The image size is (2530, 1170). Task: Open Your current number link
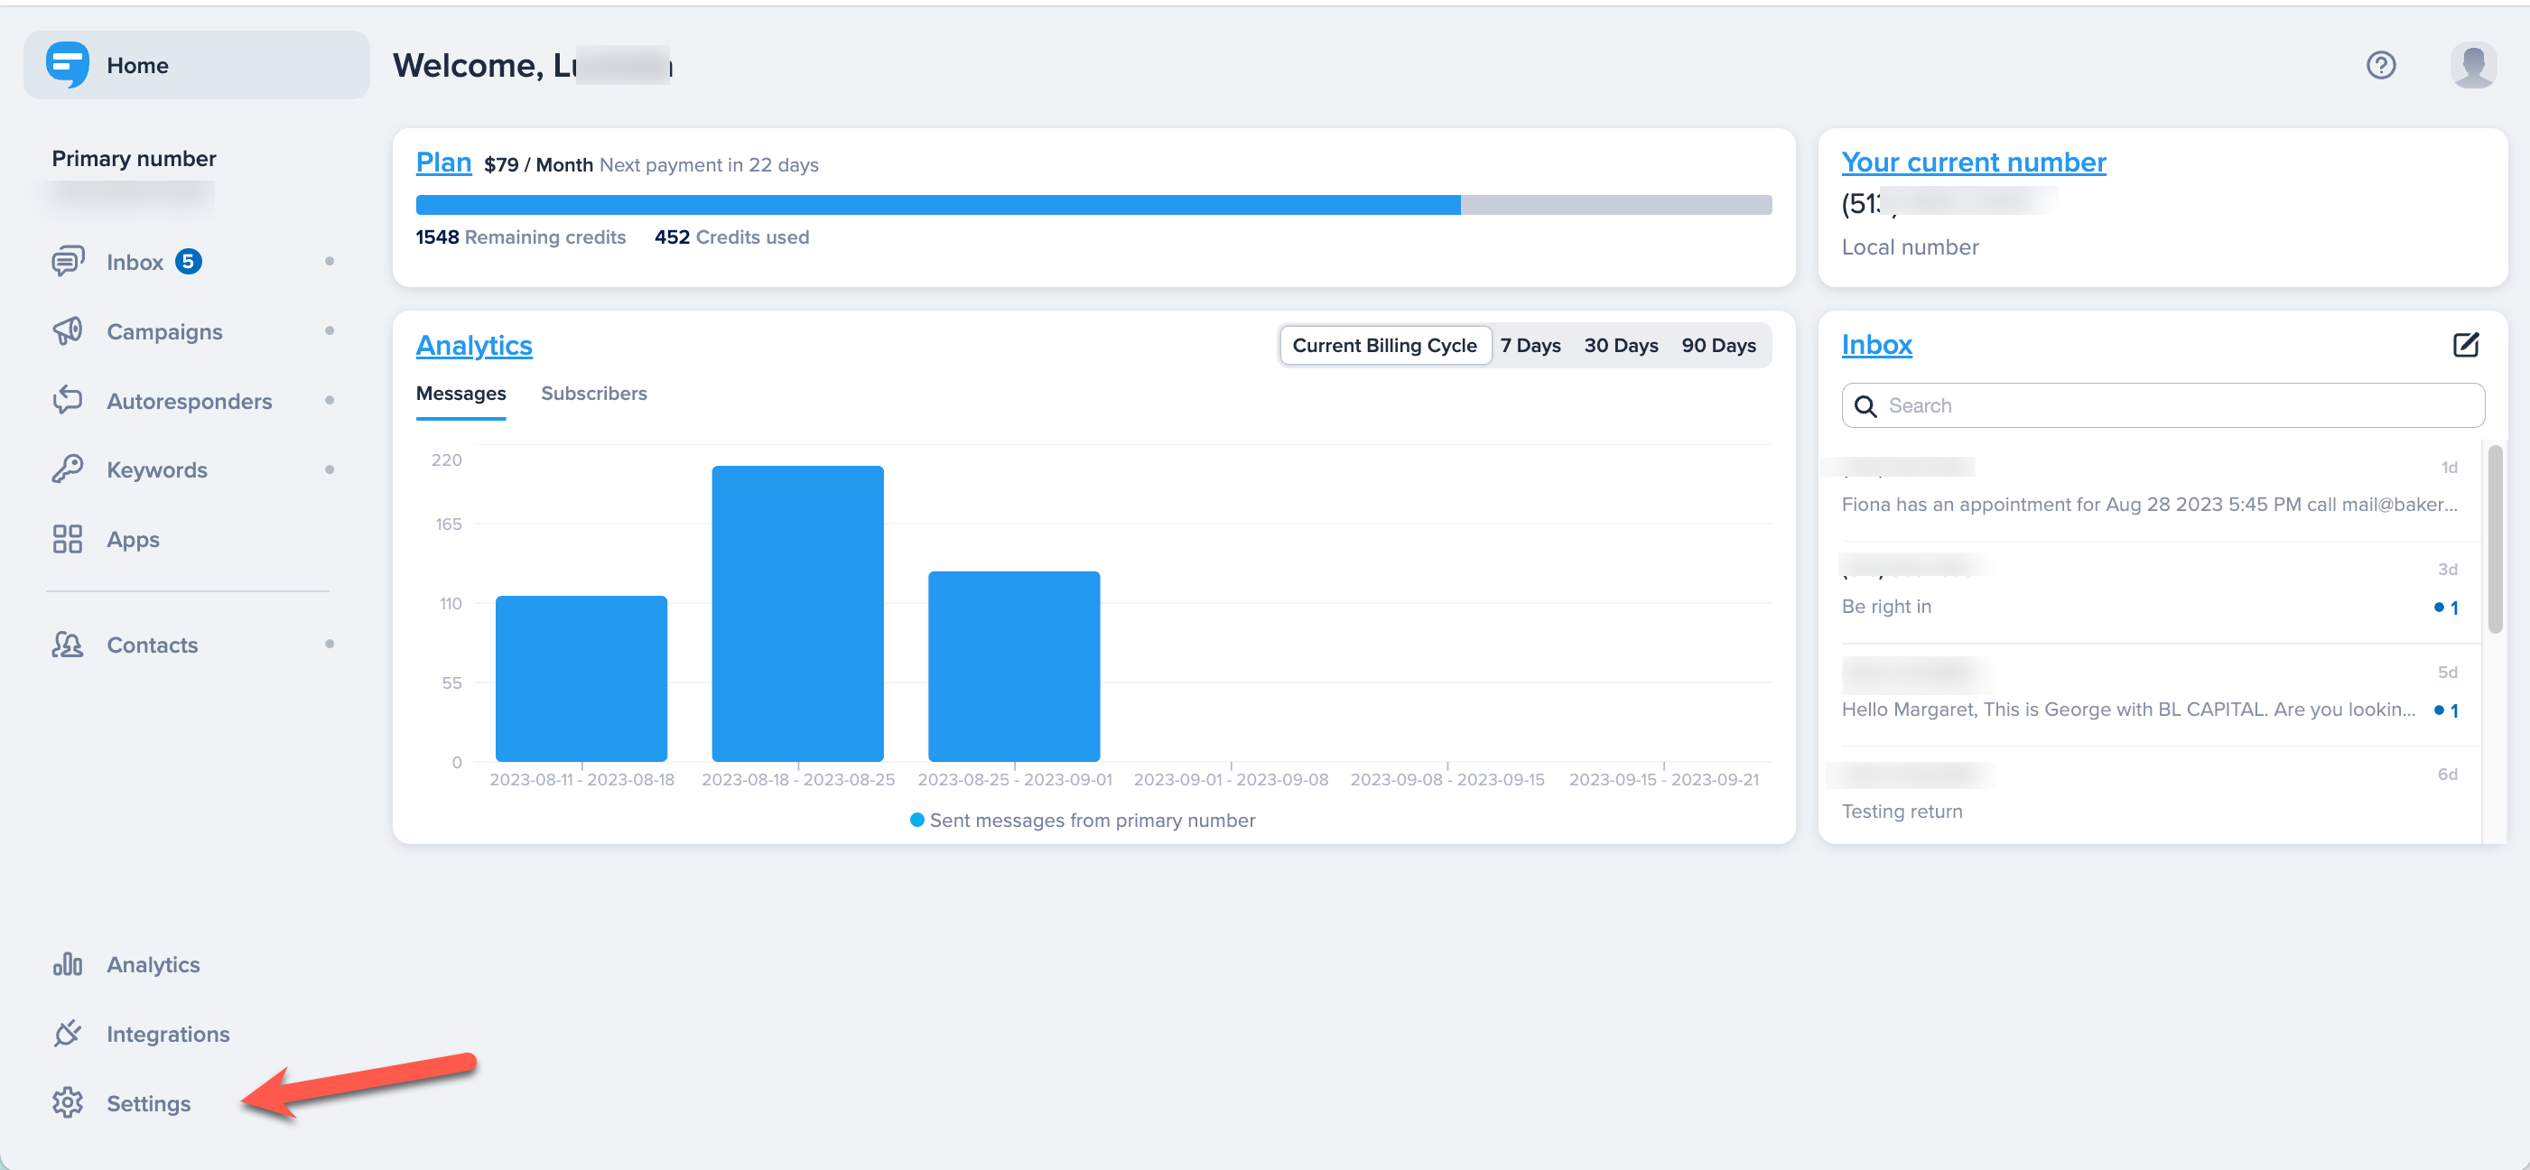(1973, 162)
